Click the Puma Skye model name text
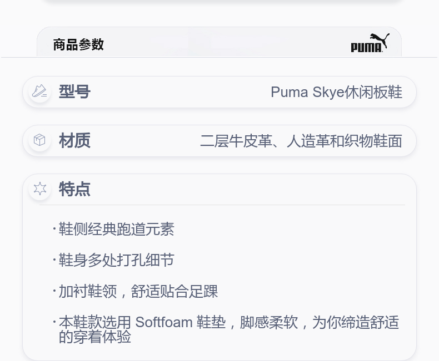Screen dimensions: 439x361 point(307,92)
